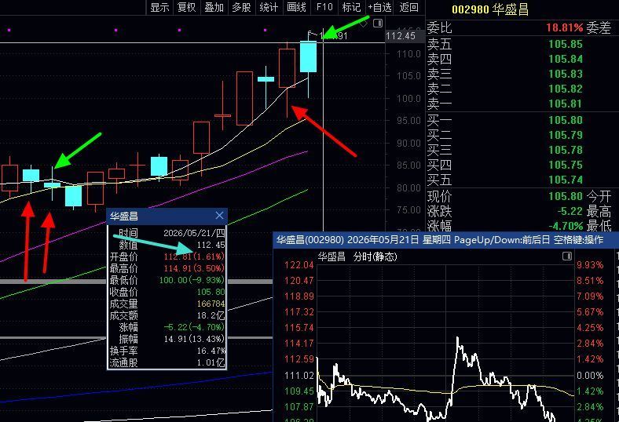The width and height of the screenshot is (619, 422).
Task: Open the 多股 multi-stock view
Action: pos(241,7)
